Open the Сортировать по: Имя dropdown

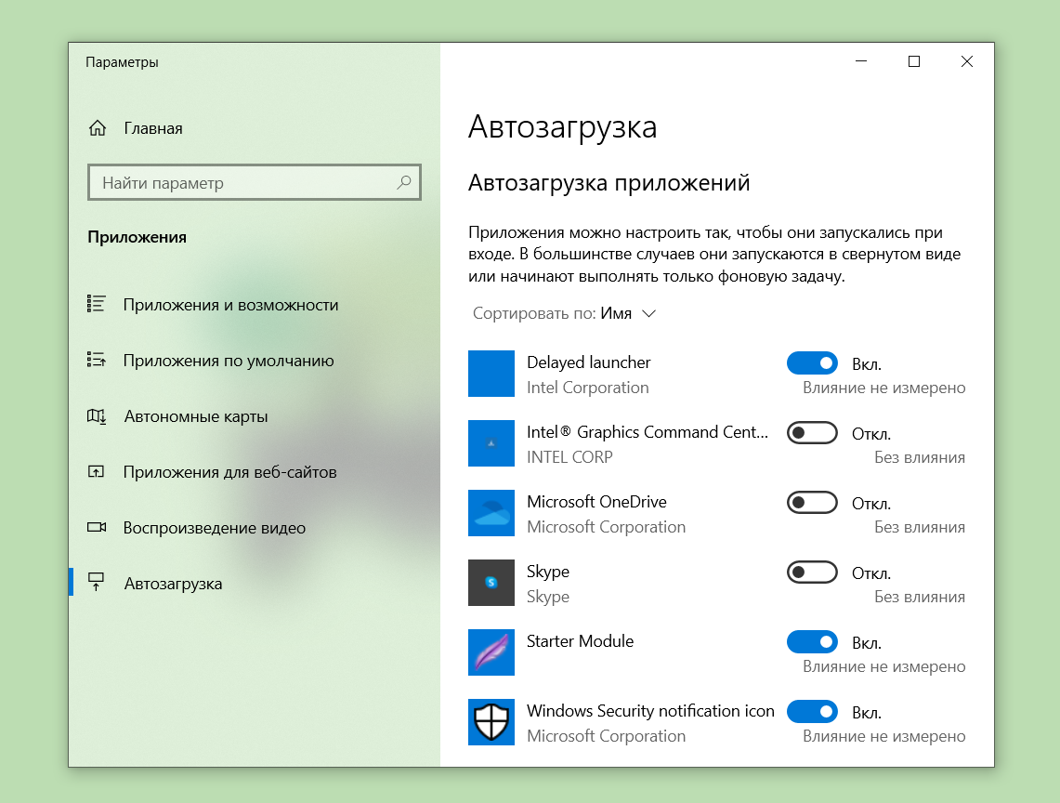coord(565,313)
